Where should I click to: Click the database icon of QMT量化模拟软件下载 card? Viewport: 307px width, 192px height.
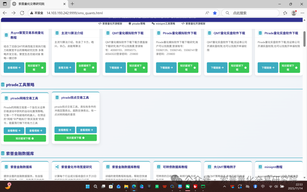pos(108,33)
